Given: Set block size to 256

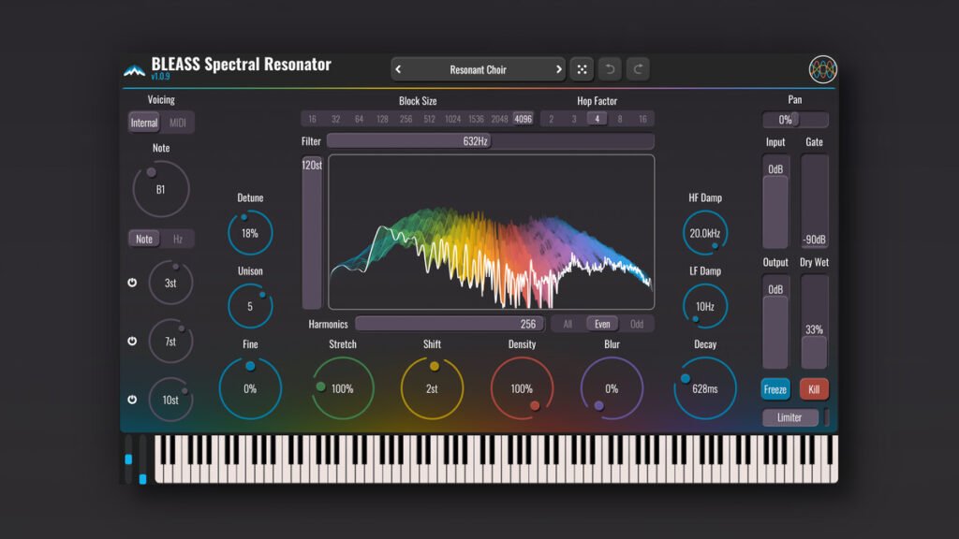Looking at the screenshot, I should point(406,119).
